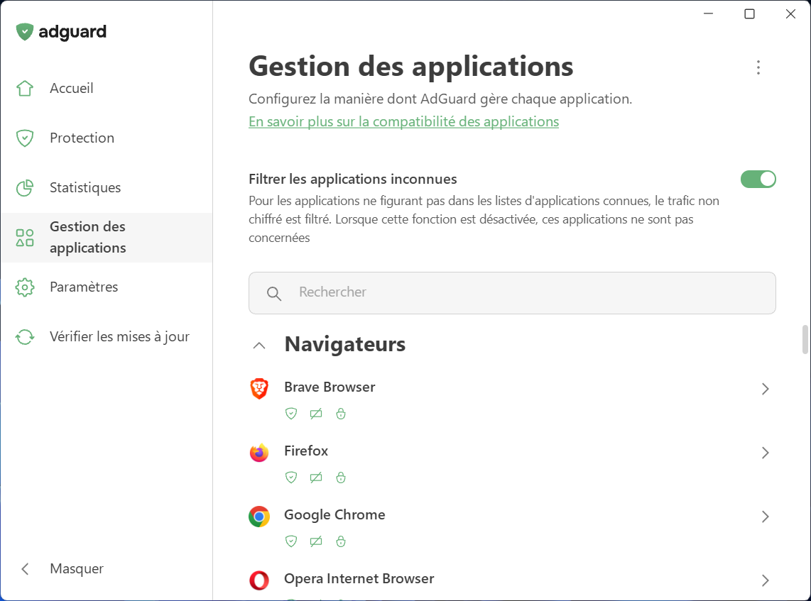Click the Gestion des applications grid icon

pos(25,238)
